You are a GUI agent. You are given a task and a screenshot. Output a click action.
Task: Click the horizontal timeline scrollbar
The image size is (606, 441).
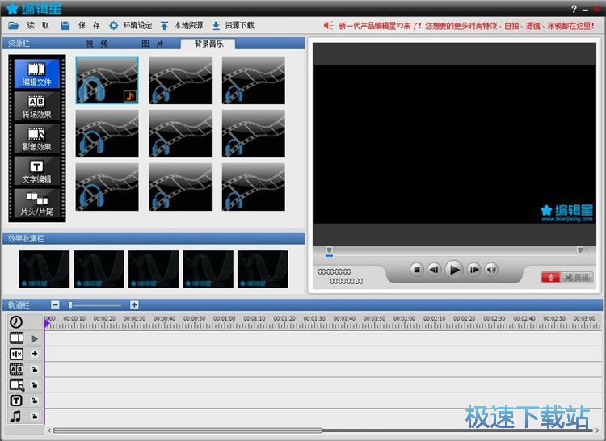coord(187,430)
